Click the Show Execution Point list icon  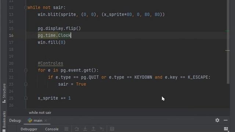[66, 129]
